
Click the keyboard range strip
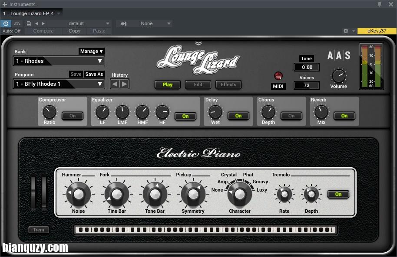click(205, 230)
